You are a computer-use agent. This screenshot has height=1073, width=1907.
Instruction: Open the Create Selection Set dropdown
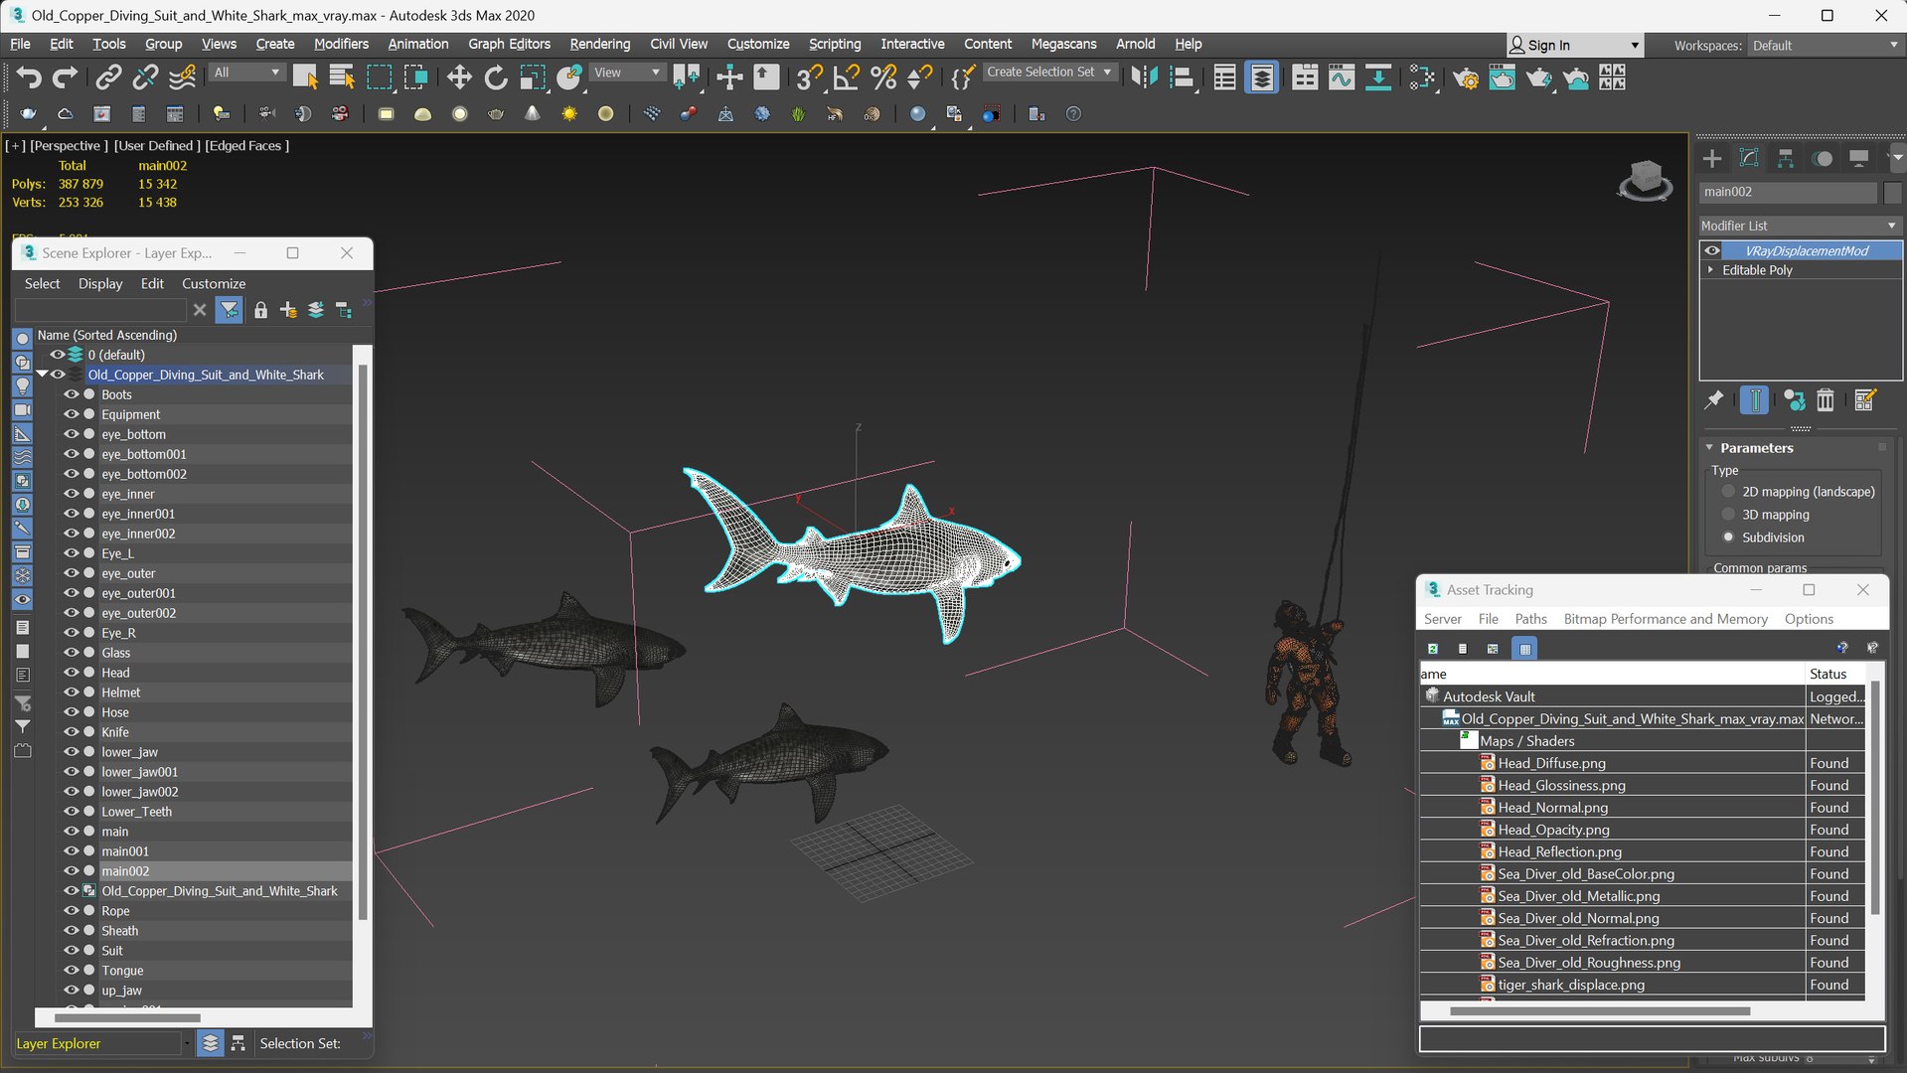[1049, 72]
